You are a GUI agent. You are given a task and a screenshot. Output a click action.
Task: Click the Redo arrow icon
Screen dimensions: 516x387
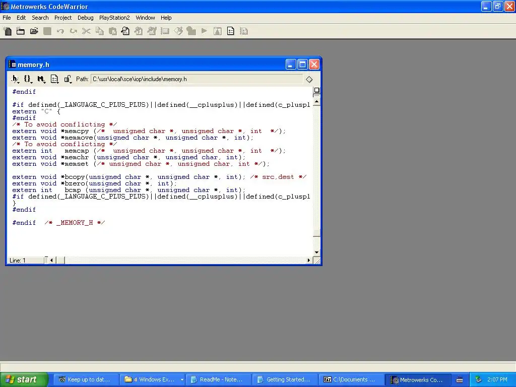click(74, 31)
